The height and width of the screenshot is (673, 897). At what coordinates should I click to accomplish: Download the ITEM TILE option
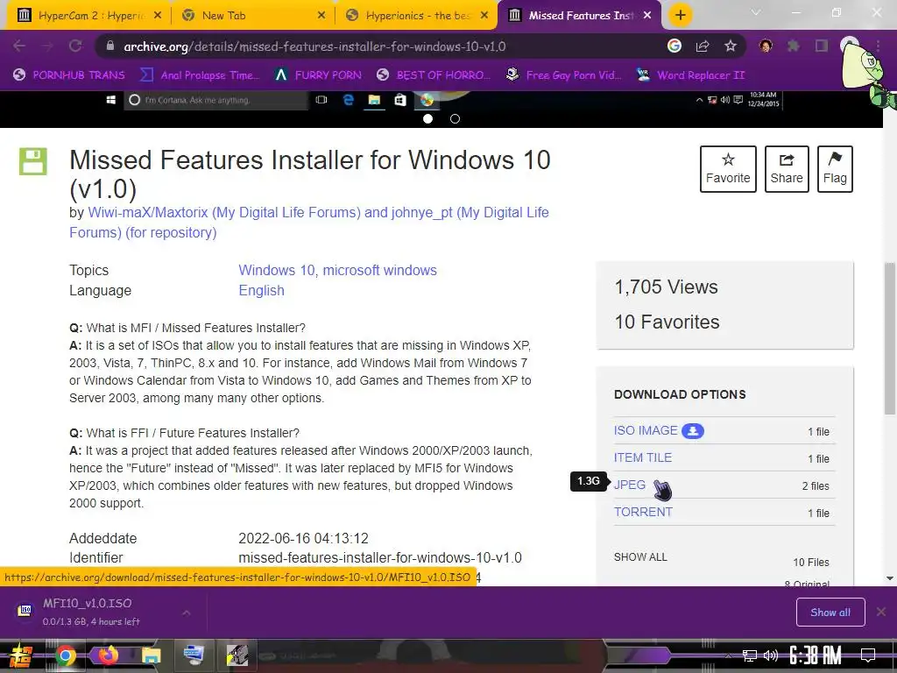pos(643,457)
